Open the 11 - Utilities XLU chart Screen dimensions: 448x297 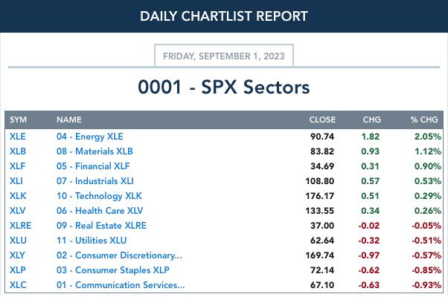coord(92,241)
